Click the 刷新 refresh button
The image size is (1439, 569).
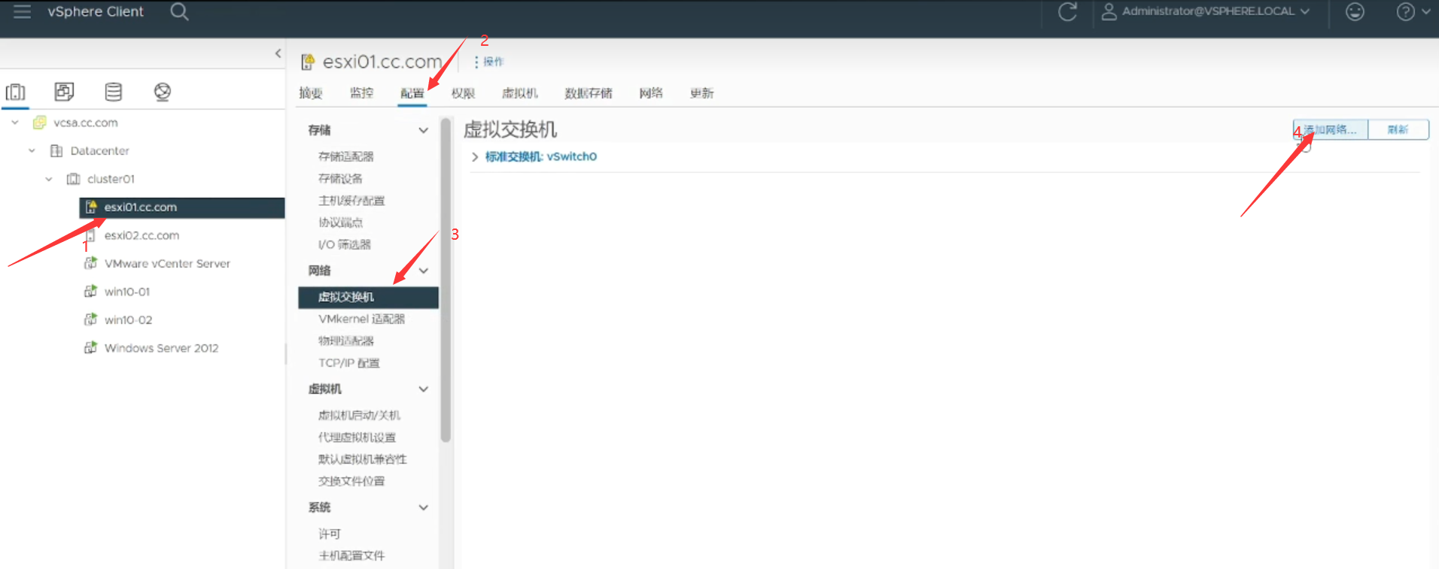click(x=1398, y=130)
